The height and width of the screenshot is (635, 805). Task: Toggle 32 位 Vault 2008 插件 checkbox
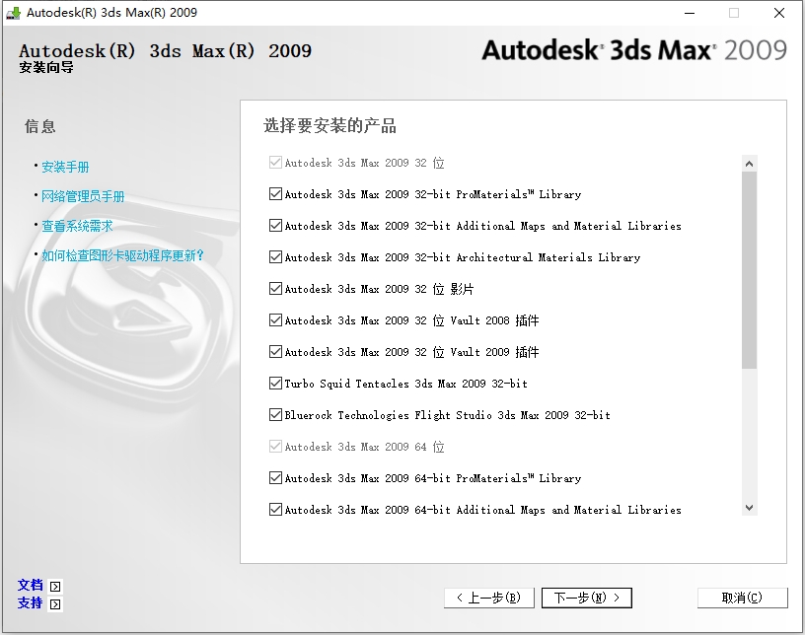pyautogui.click(x=275, y=320)
